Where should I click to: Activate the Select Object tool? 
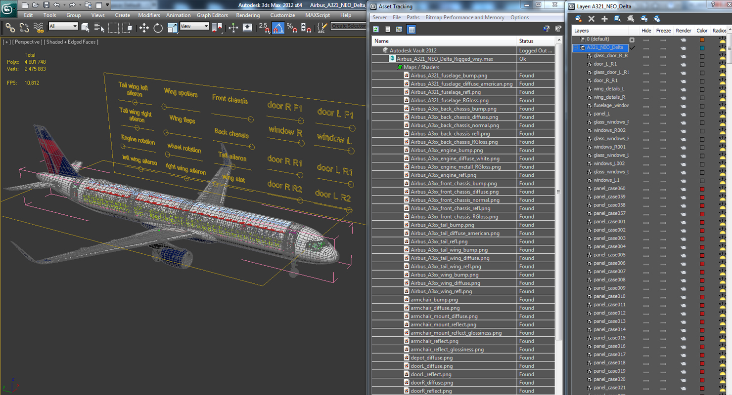pyautogui.click(x=85, y=28)
